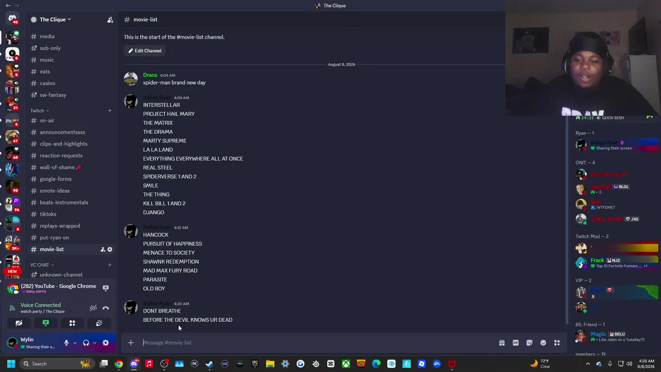Invite people to The Clique server
Screen dimensions: 661x372
(110, 20)
